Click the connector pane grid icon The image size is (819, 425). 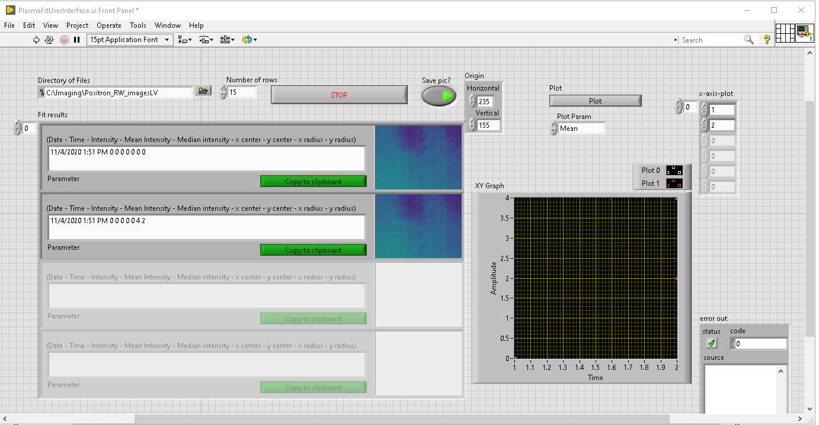pos(785,33)
